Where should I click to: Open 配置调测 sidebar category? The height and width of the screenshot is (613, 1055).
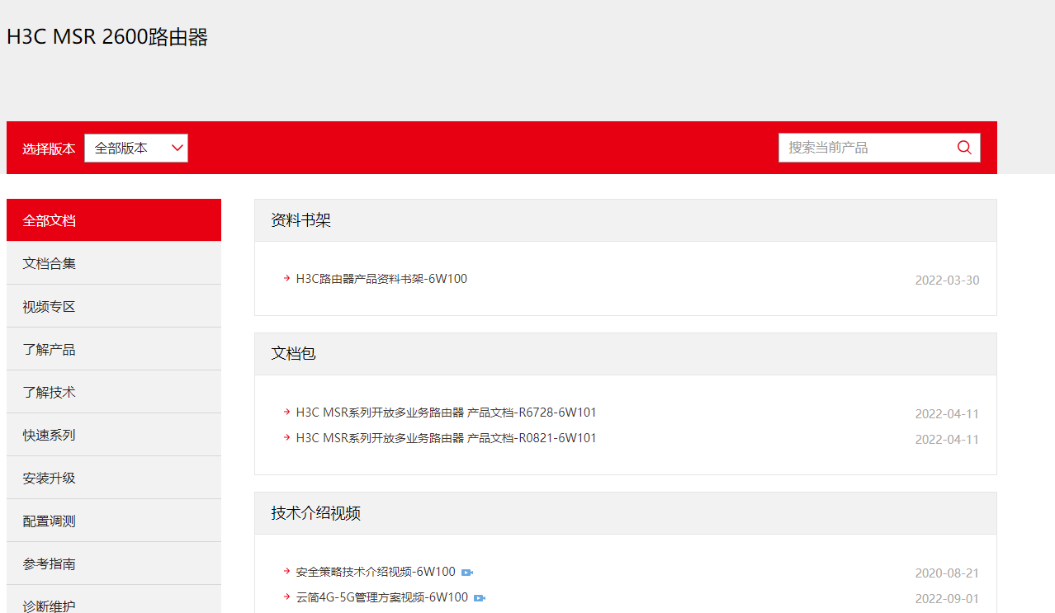tap(114, 521)
